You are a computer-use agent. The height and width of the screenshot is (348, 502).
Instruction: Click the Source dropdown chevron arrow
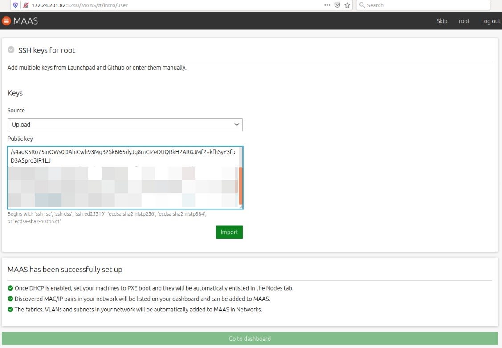237,124
